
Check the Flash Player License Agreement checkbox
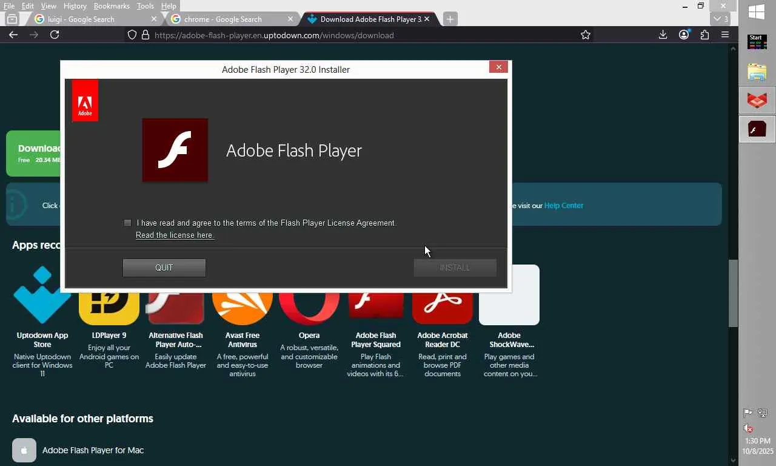[x=127, y=223]
